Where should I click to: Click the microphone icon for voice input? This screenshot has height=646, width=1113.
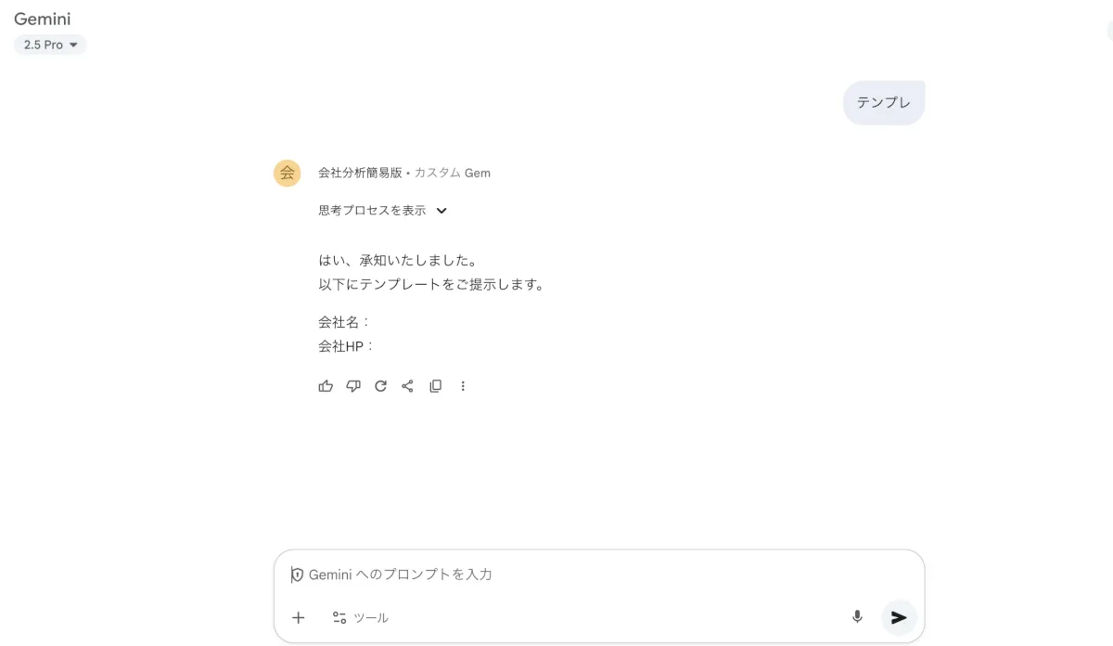point(857,617)
